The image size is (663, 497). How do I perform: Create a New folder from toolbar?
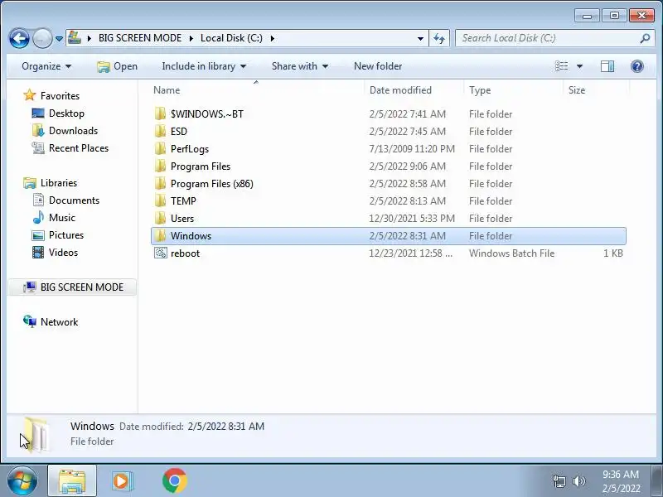(378, 66)
